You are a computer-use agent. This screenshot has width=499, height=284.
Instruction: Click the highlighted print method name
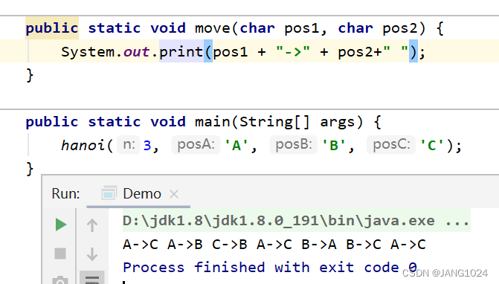pyautogui.click(x=181, y=51)
